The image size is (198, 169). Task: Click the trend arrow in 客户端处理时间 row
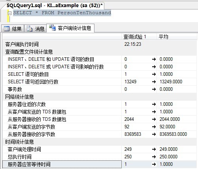(x=154, y=149)
